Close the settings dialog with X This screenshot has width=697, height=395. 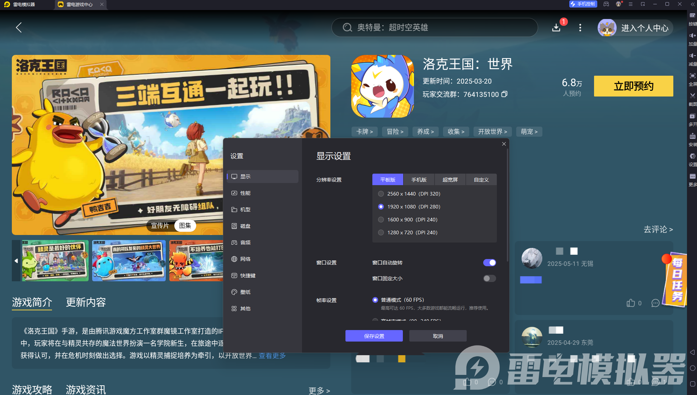pyautogui.click(x=504, y=144)
